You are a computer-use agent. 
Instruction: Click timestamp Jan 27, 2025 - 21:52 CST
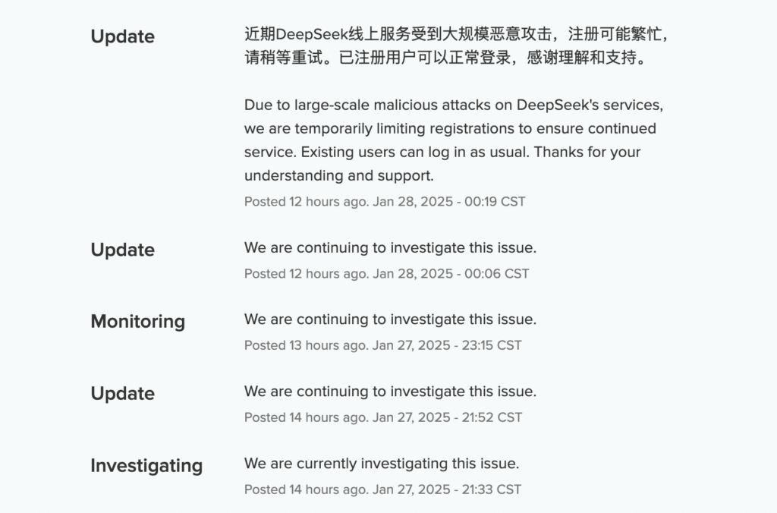(x=448, y=417)
